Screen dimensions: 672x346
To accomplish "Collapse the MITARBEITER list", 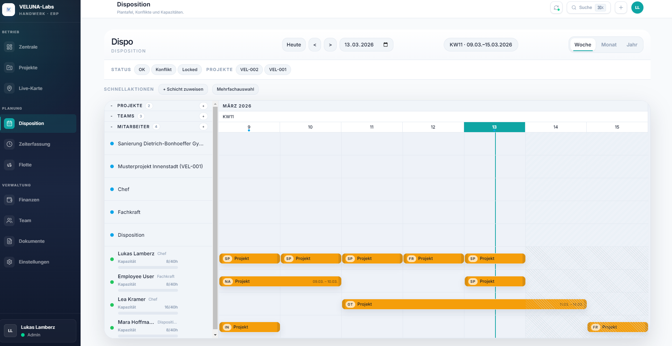I will (x=111, y=126).
